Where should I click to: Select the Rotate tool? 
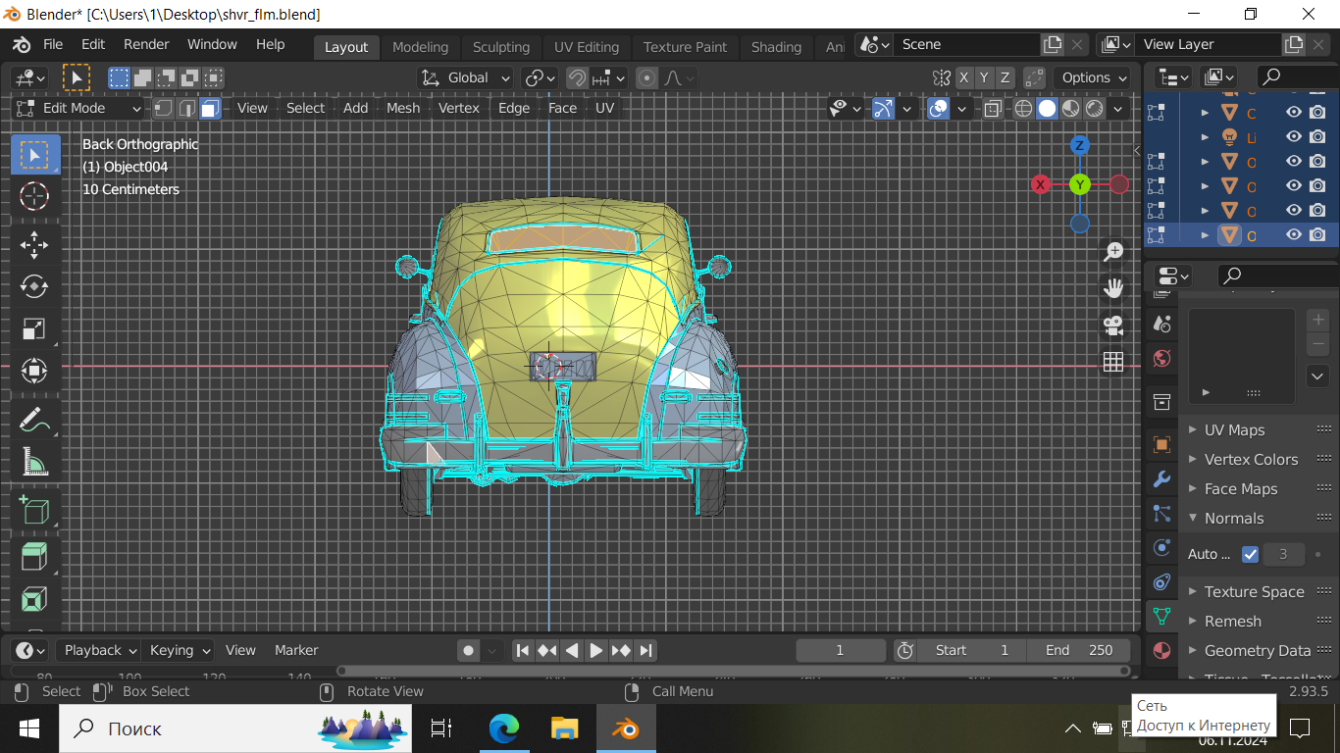(34, 286)
